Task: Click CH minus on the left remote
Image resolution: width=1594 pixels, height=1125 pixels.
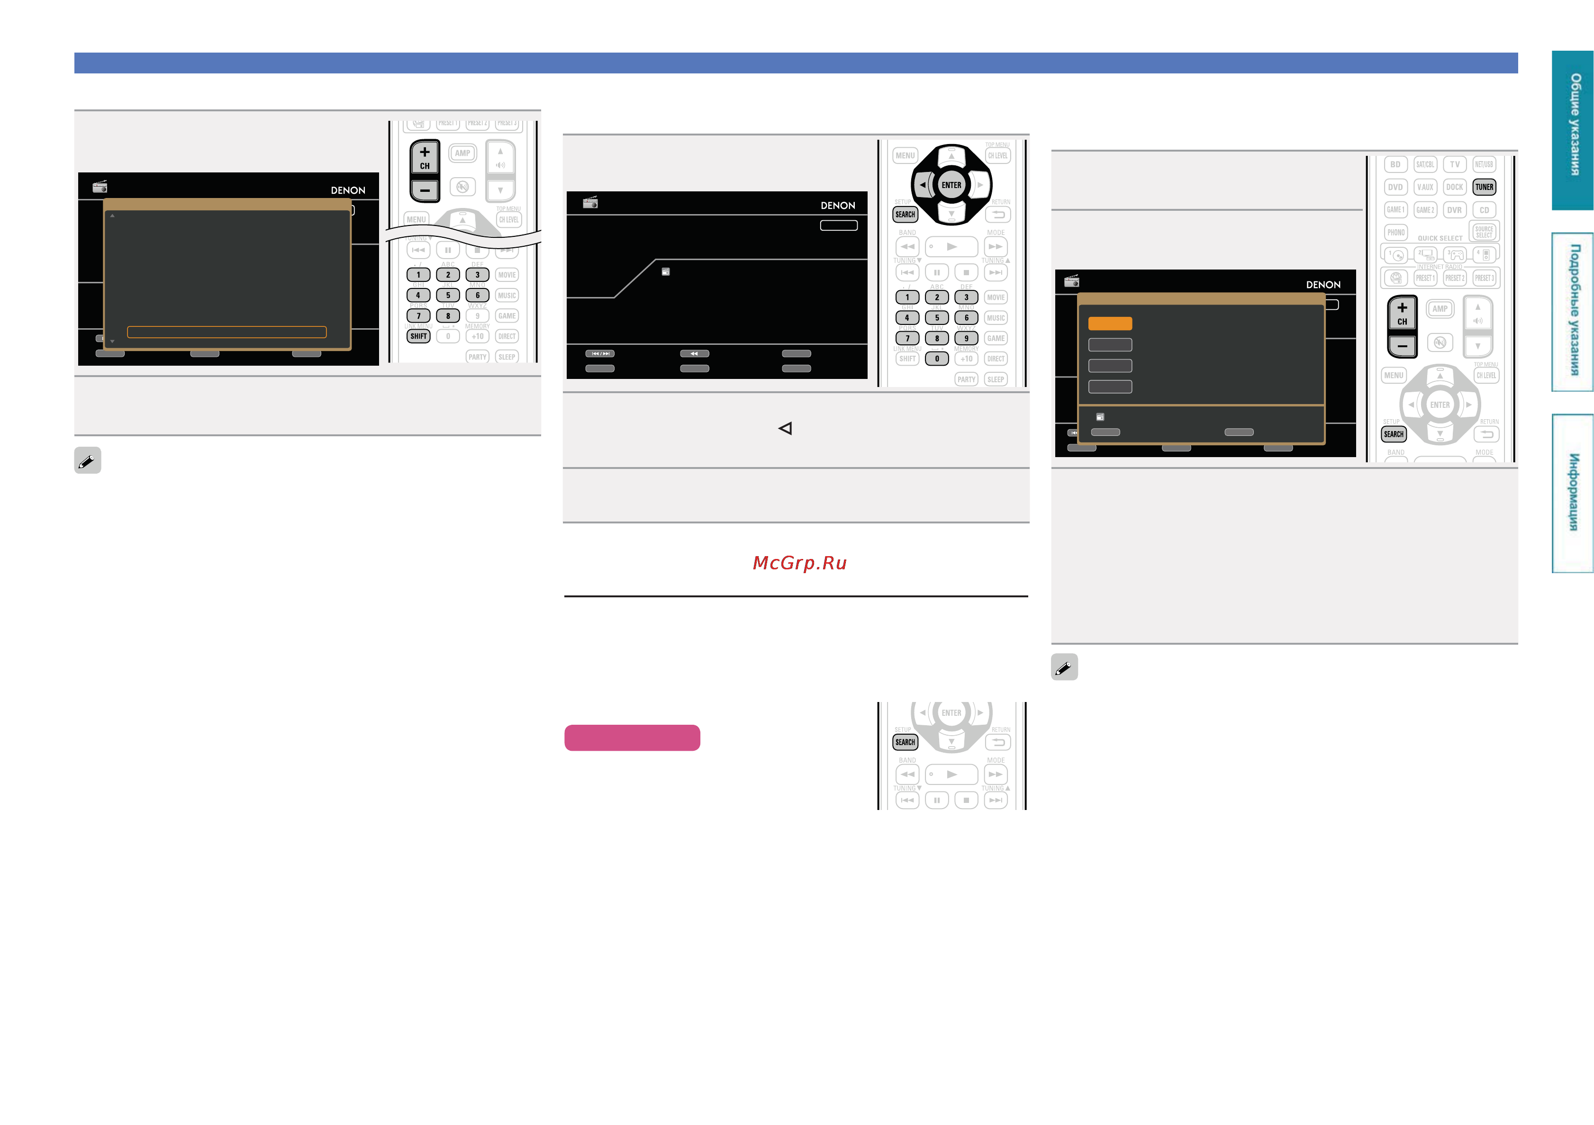Action: (x=424, y=190)
